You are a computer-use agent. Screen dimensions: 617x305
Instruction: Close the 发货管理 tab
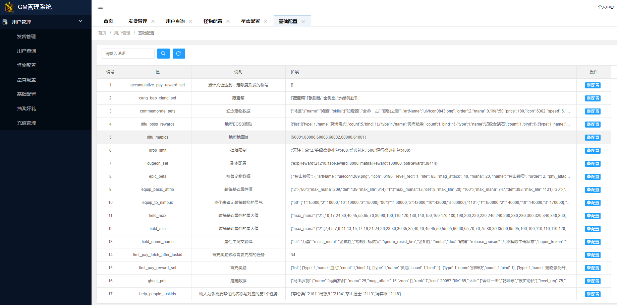click(153, 21)
